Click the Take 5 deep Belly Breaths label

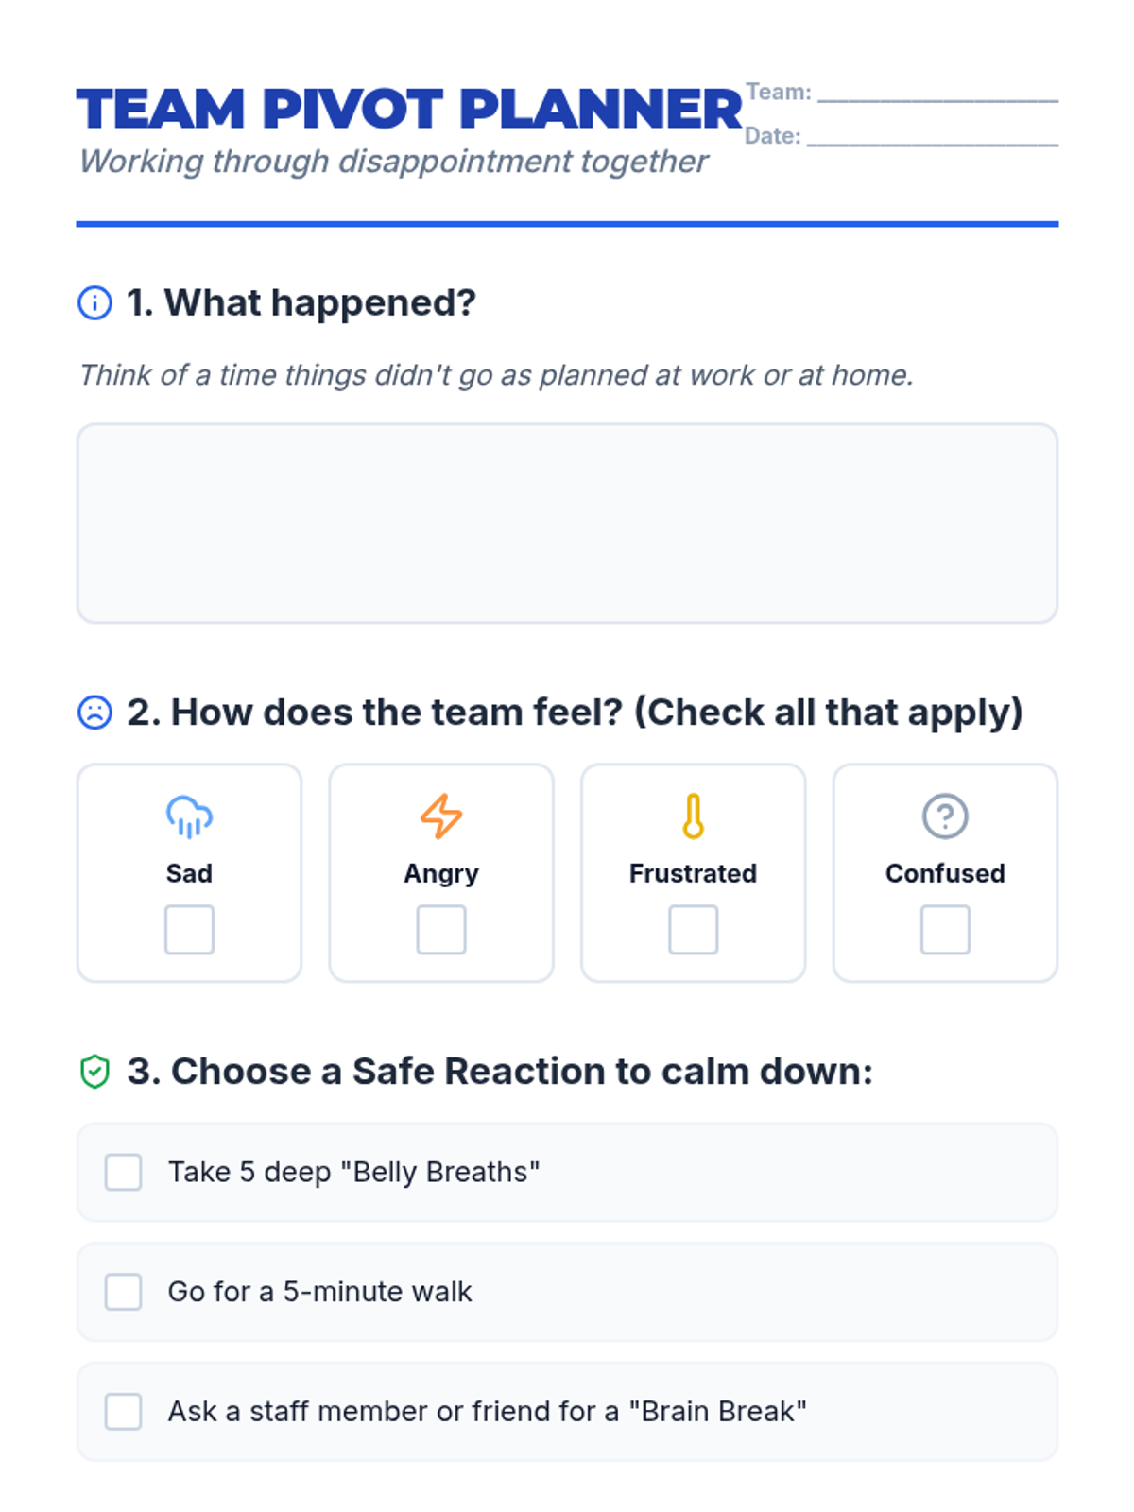tap(353, 1172)
